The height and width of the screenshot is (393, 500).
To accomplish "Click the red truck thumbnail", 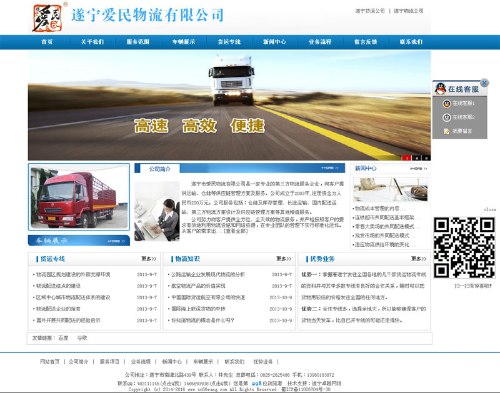I will pos(79,197).
